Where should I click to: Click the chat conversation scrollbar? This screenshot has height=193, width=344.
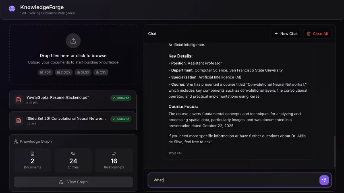click(x=335, y=151)
